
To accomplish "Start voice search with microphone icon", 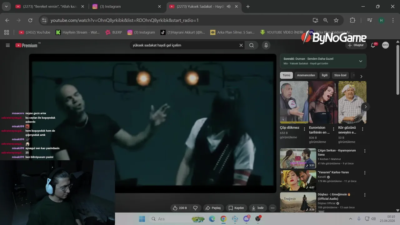I will point(266,45).
